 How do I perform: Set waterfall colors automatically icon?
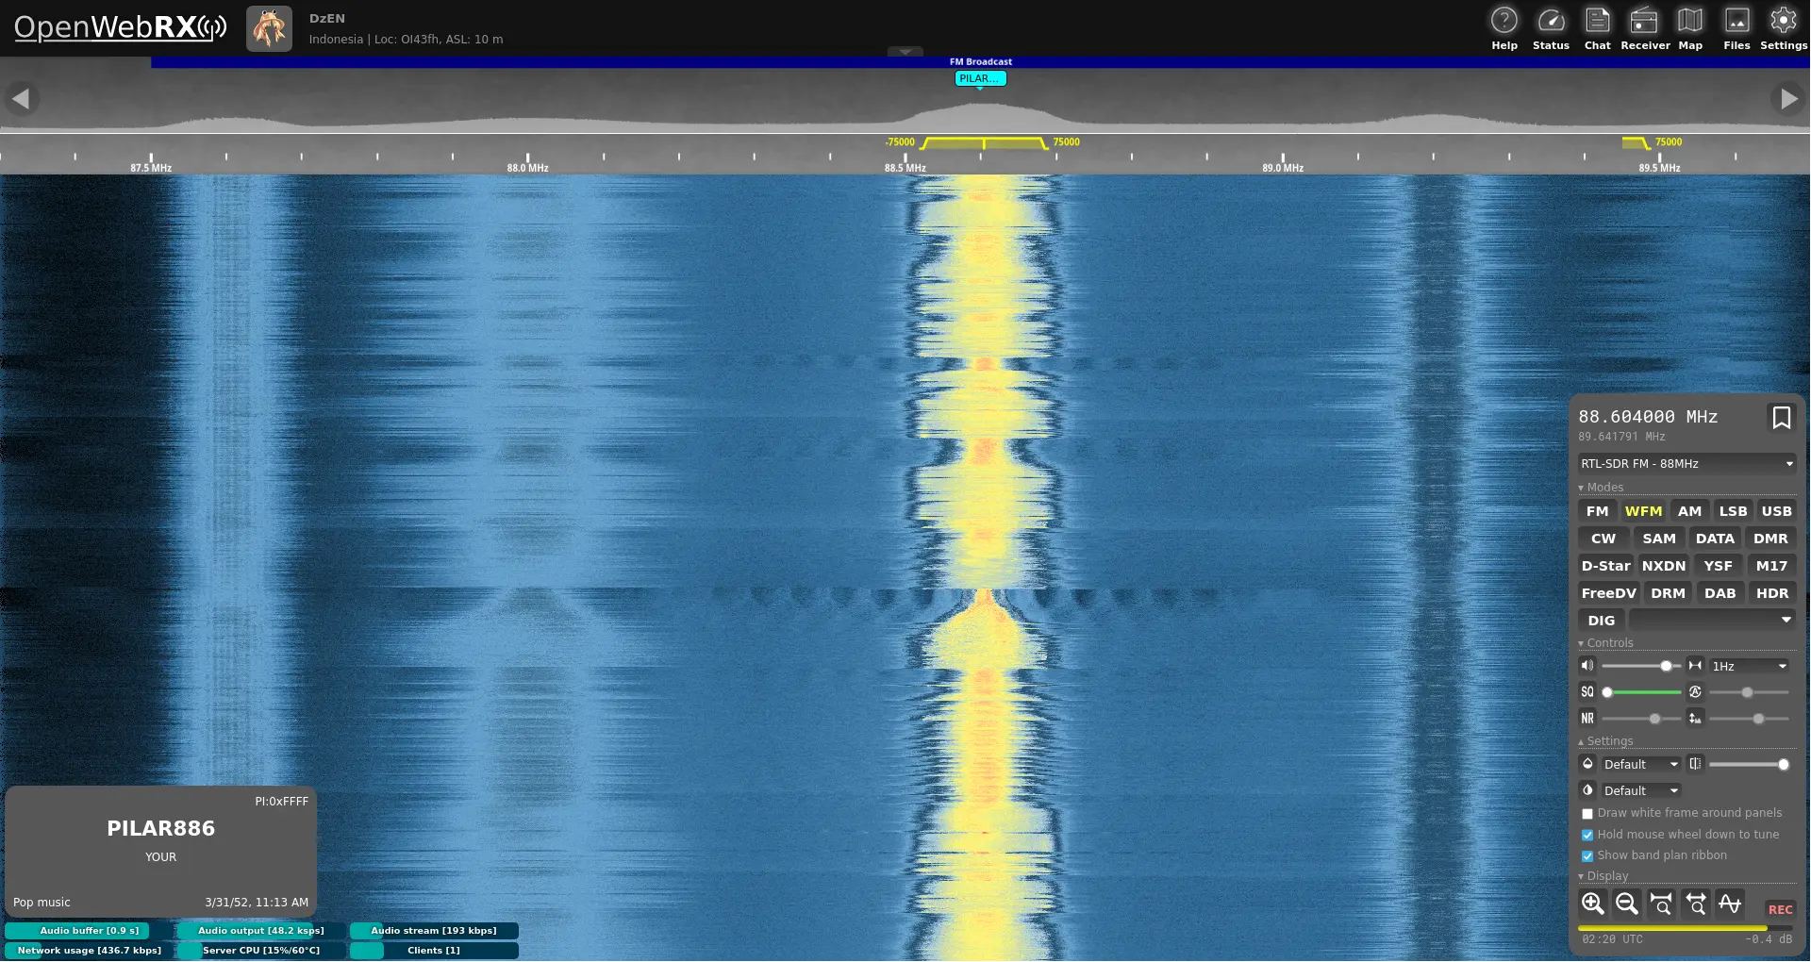click(x=1695, y=692)
